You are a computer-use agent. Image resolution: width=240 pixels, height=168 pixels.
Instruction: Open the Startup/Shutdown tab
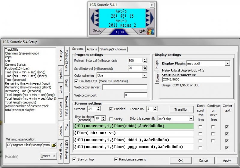tap(113, 49)
